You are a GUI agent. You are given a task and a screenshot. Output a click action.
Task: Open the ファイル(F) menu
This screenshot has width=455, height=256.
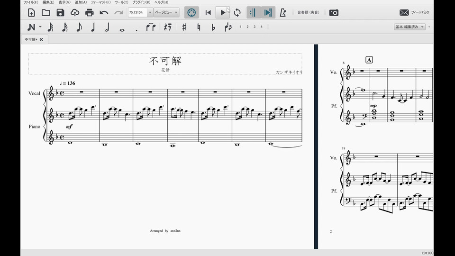click(31, 2)
